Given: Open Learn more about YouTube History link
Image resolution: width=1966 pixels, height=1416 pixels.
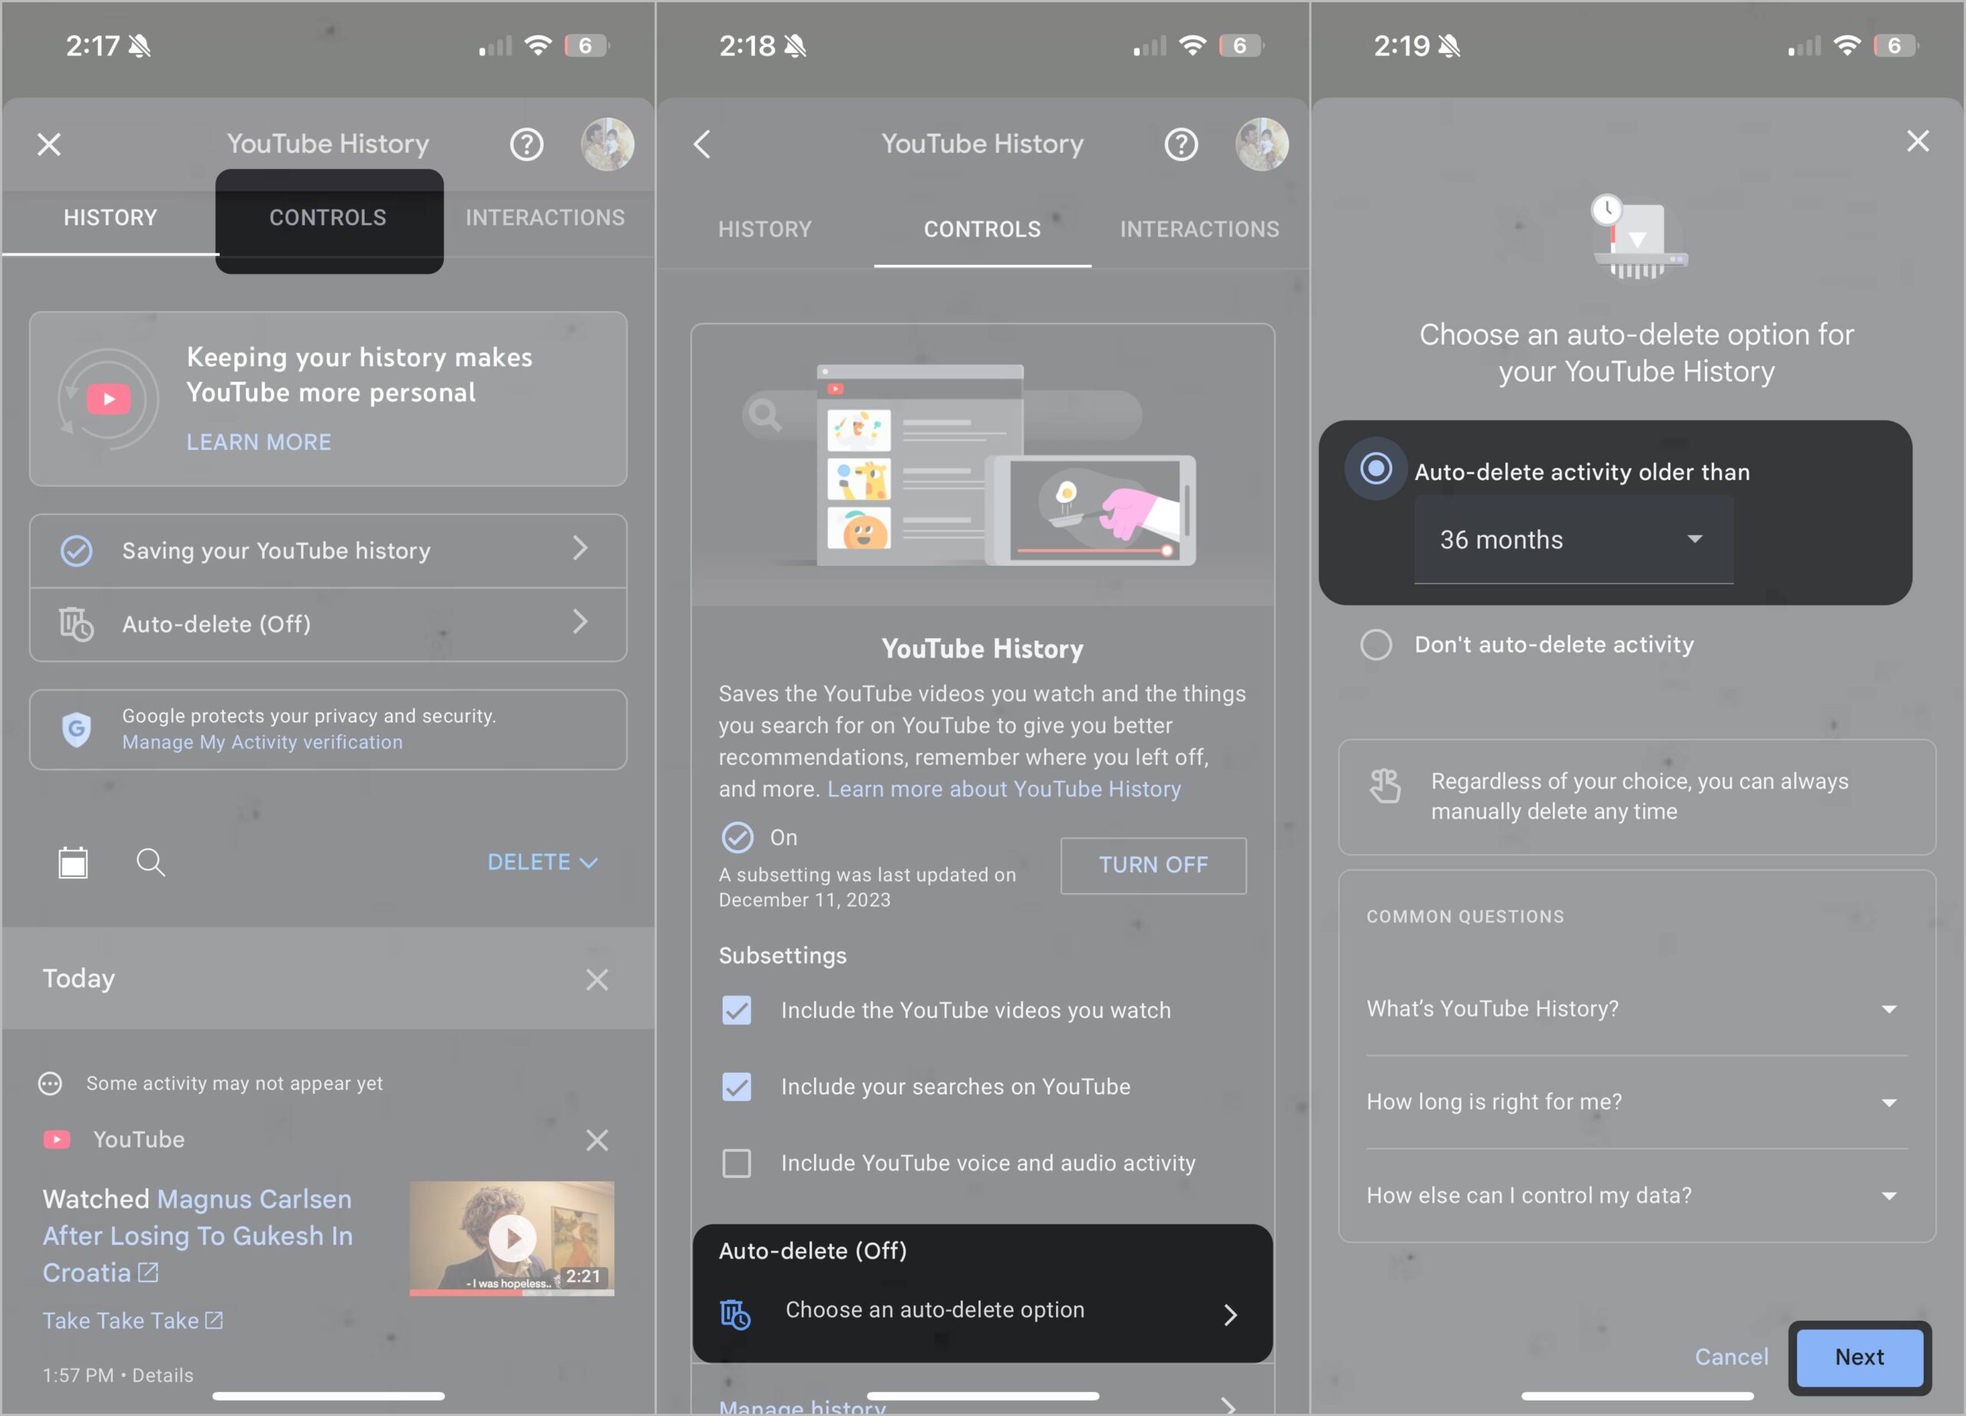Looking at the screenshot, I should coord(1003,789).
